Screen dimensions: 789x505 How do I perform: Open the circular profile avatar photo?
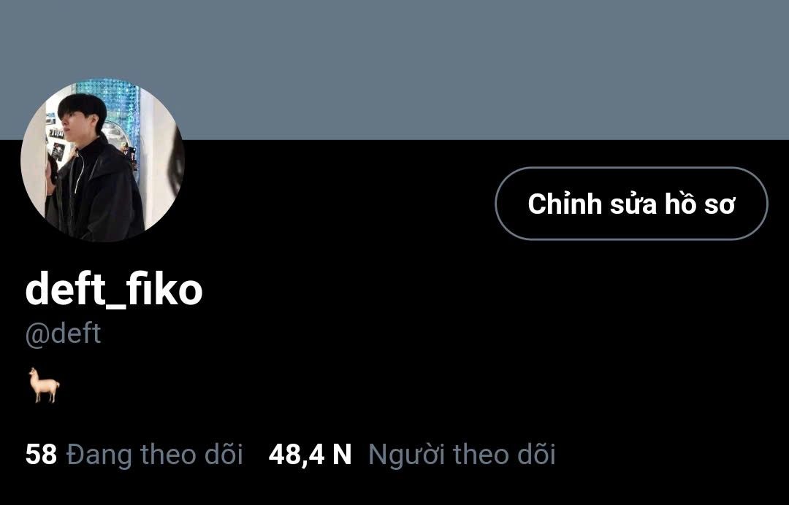(x=103, y=161)
